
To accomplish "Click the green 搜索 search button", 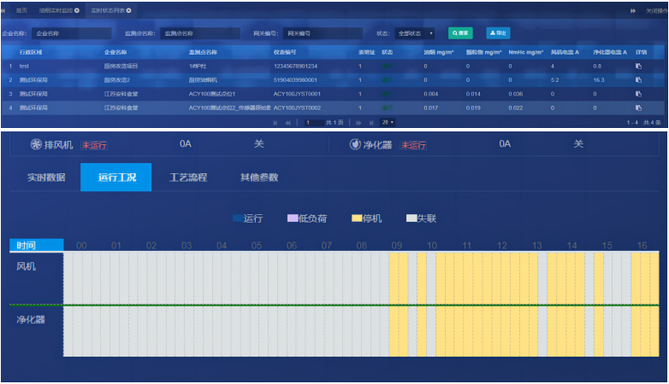I will click(x=460, y=33).
